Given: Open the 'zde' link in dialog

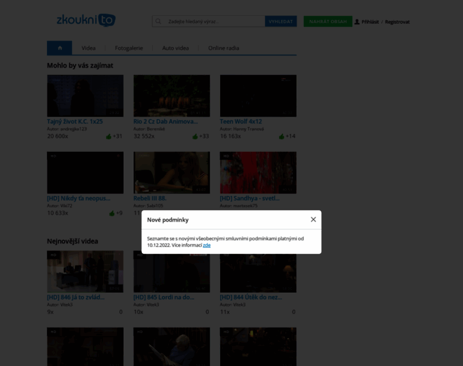Looking at the screenshot, I should click(x=207, y=245).
